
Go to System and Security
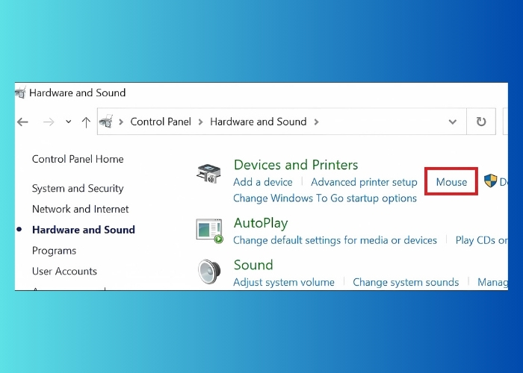click(78, 189)
